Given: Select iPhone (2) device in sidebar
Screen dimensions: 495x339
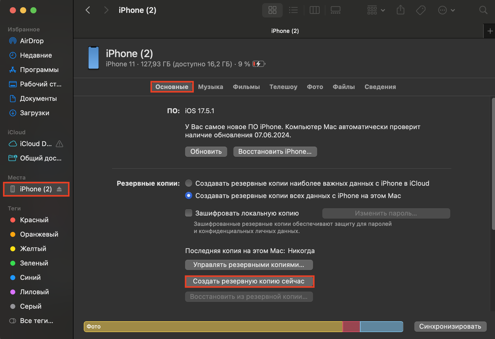Looking at the screenshot, I should [36, 189].
